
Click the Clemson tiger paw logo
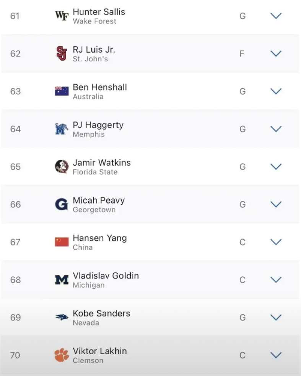pos(62,355)
